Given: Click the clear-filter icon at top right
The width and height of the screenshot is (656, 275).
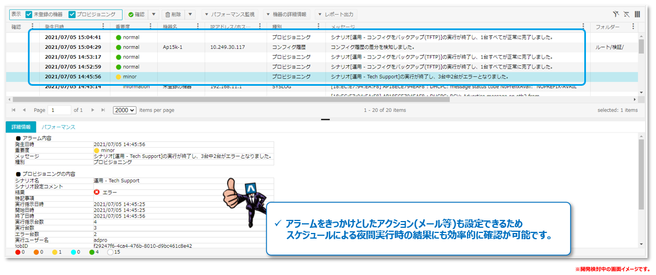Looking at the screenshot, I should (x=626, y=14).
